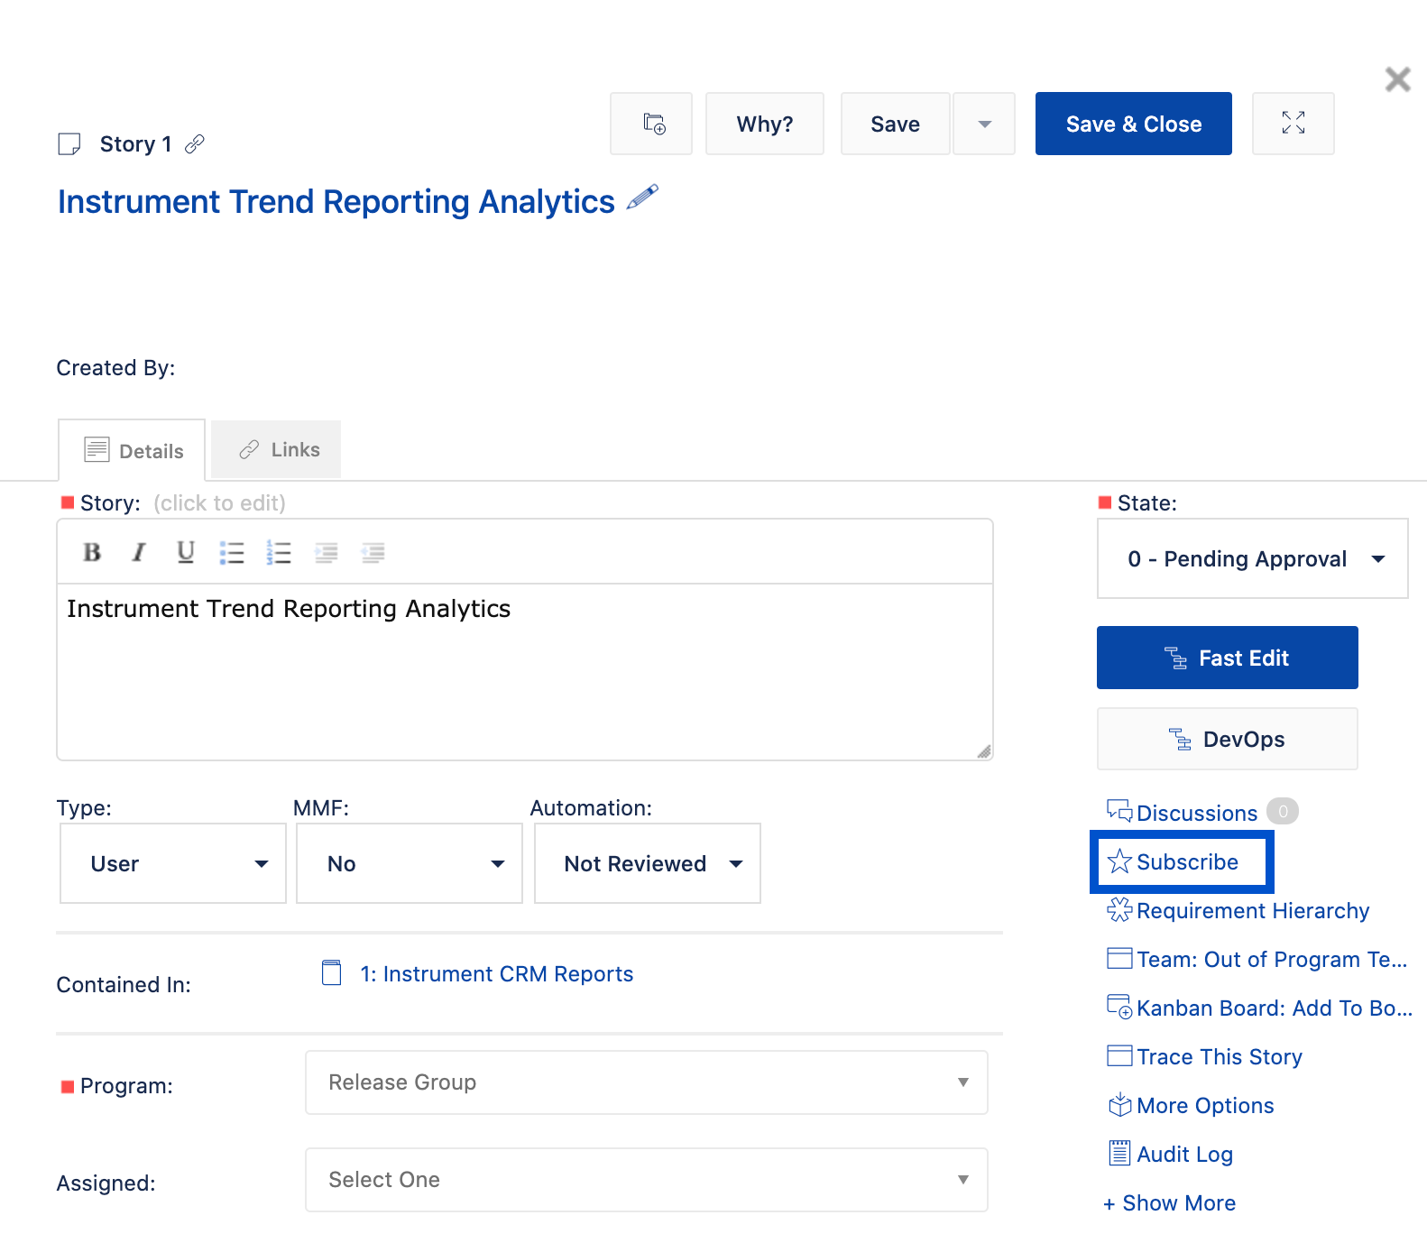
Task: Click the story card icon before Story 1
Action: point(69,144)
